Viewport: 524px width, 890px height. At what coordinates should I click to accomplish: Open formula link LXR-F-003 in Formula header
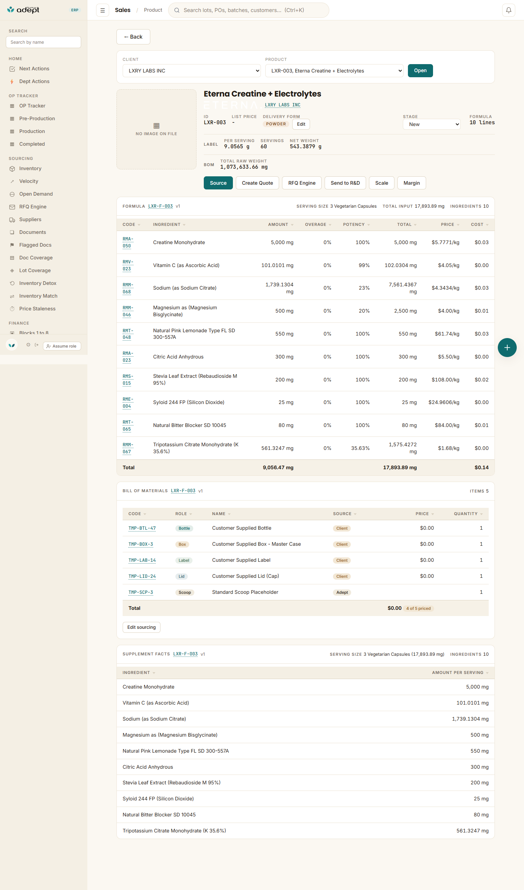pos(160,206)
